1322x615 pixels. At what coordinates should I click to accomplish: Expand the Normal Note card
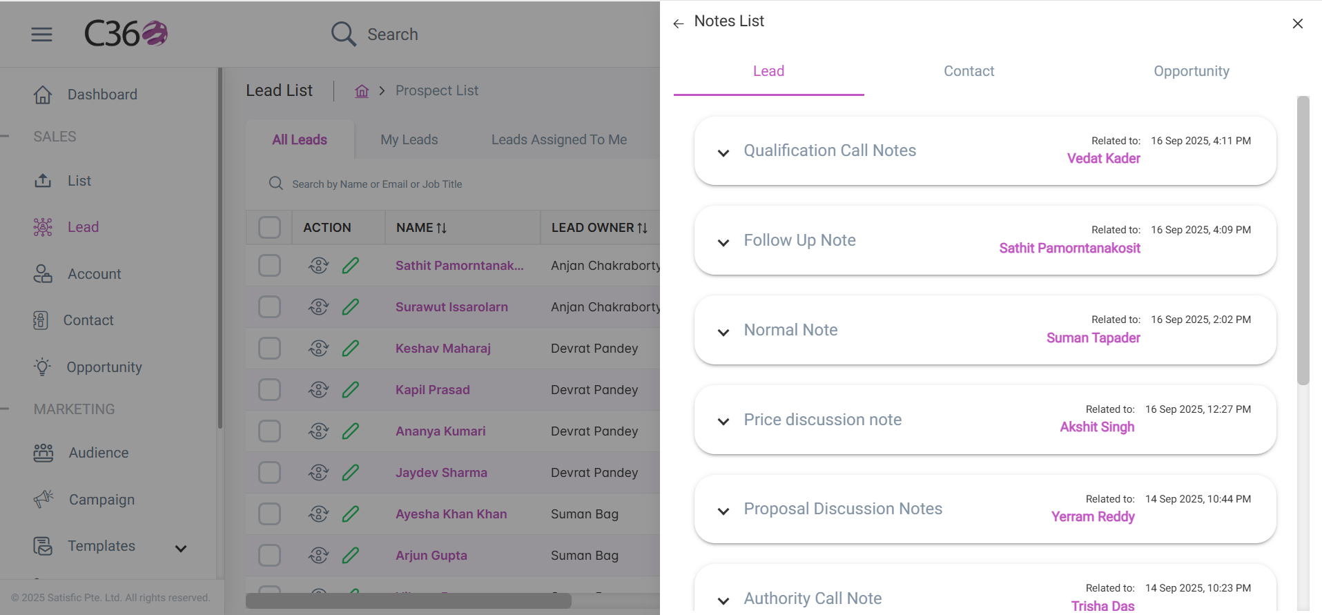tap(723, 332)
